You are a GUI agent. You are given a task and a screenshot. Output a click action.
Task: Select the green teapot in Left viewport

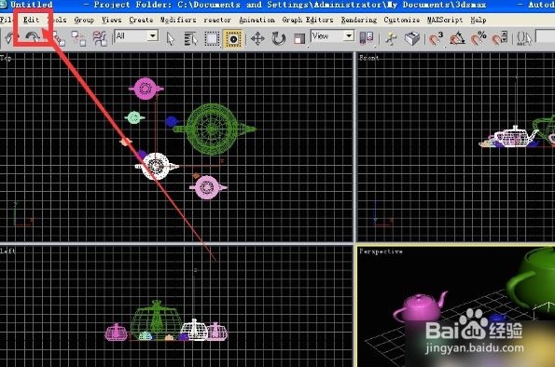tap(157, 320)
